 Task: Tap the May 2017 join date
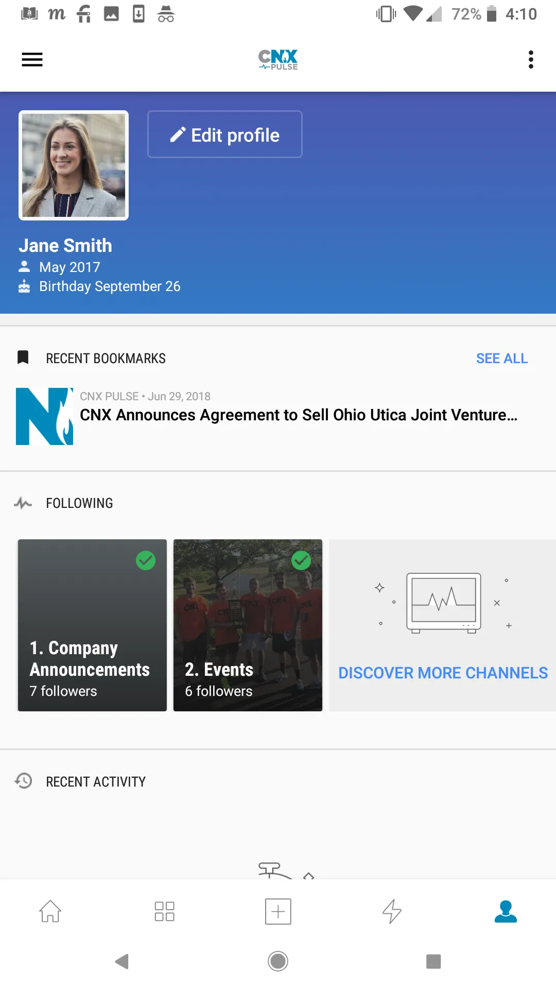[x=70, y=267]
